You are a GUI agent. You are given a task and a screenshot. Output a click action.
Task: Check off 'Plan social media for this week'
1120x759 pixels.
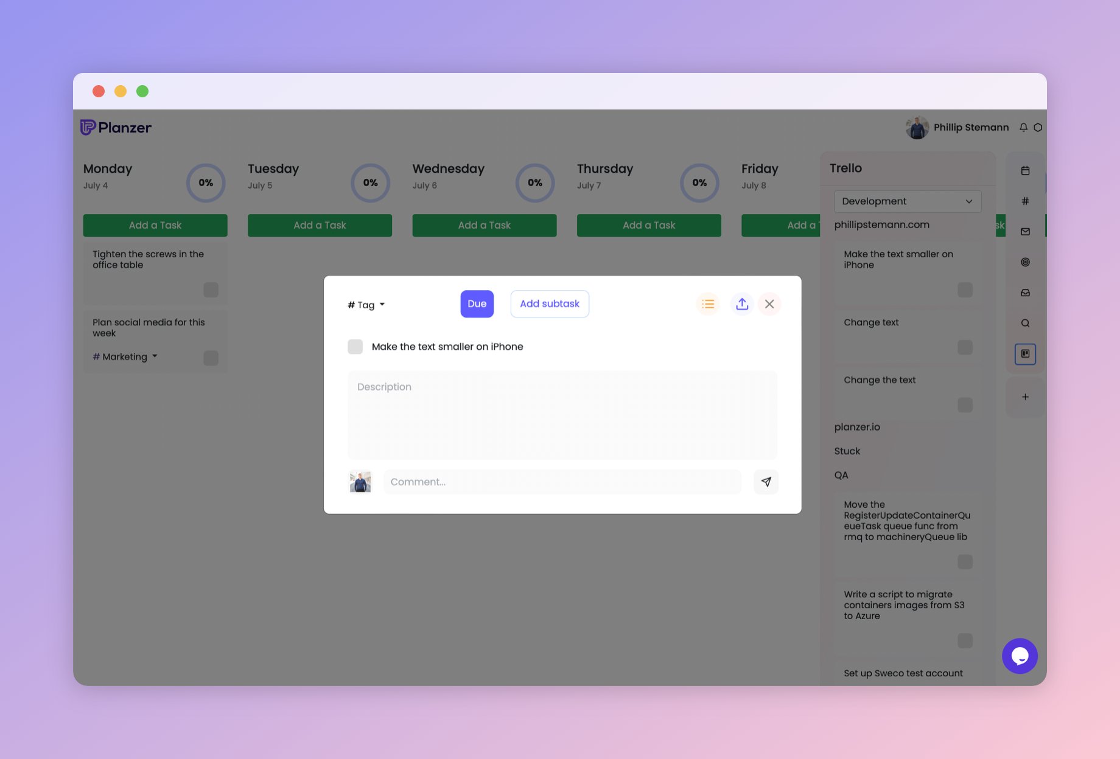click(210, 358)
